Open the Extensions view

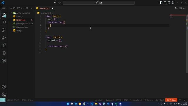(4, 45)
